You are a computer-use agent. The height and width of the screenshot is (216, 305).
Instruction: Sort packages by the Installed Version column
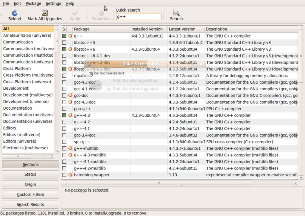[x=148, y=29]
